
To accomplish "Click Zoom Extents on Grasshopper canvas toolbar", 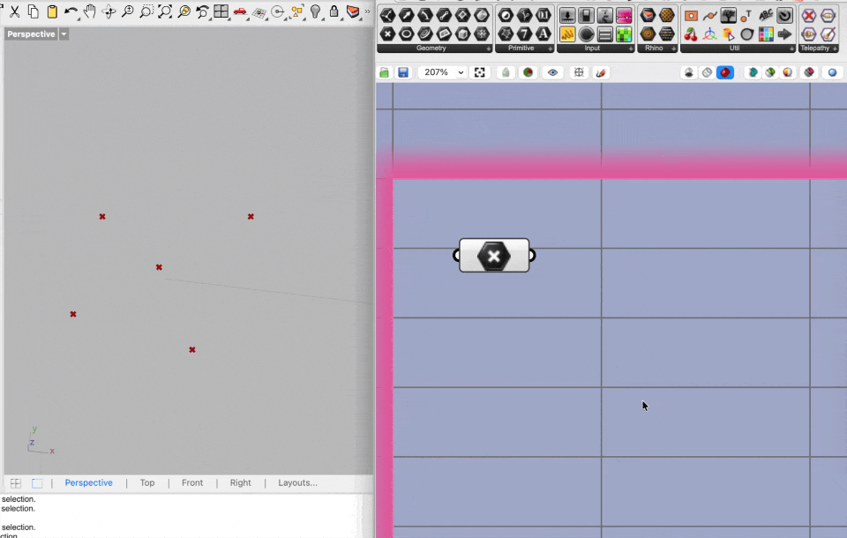I will coord(480,72).
